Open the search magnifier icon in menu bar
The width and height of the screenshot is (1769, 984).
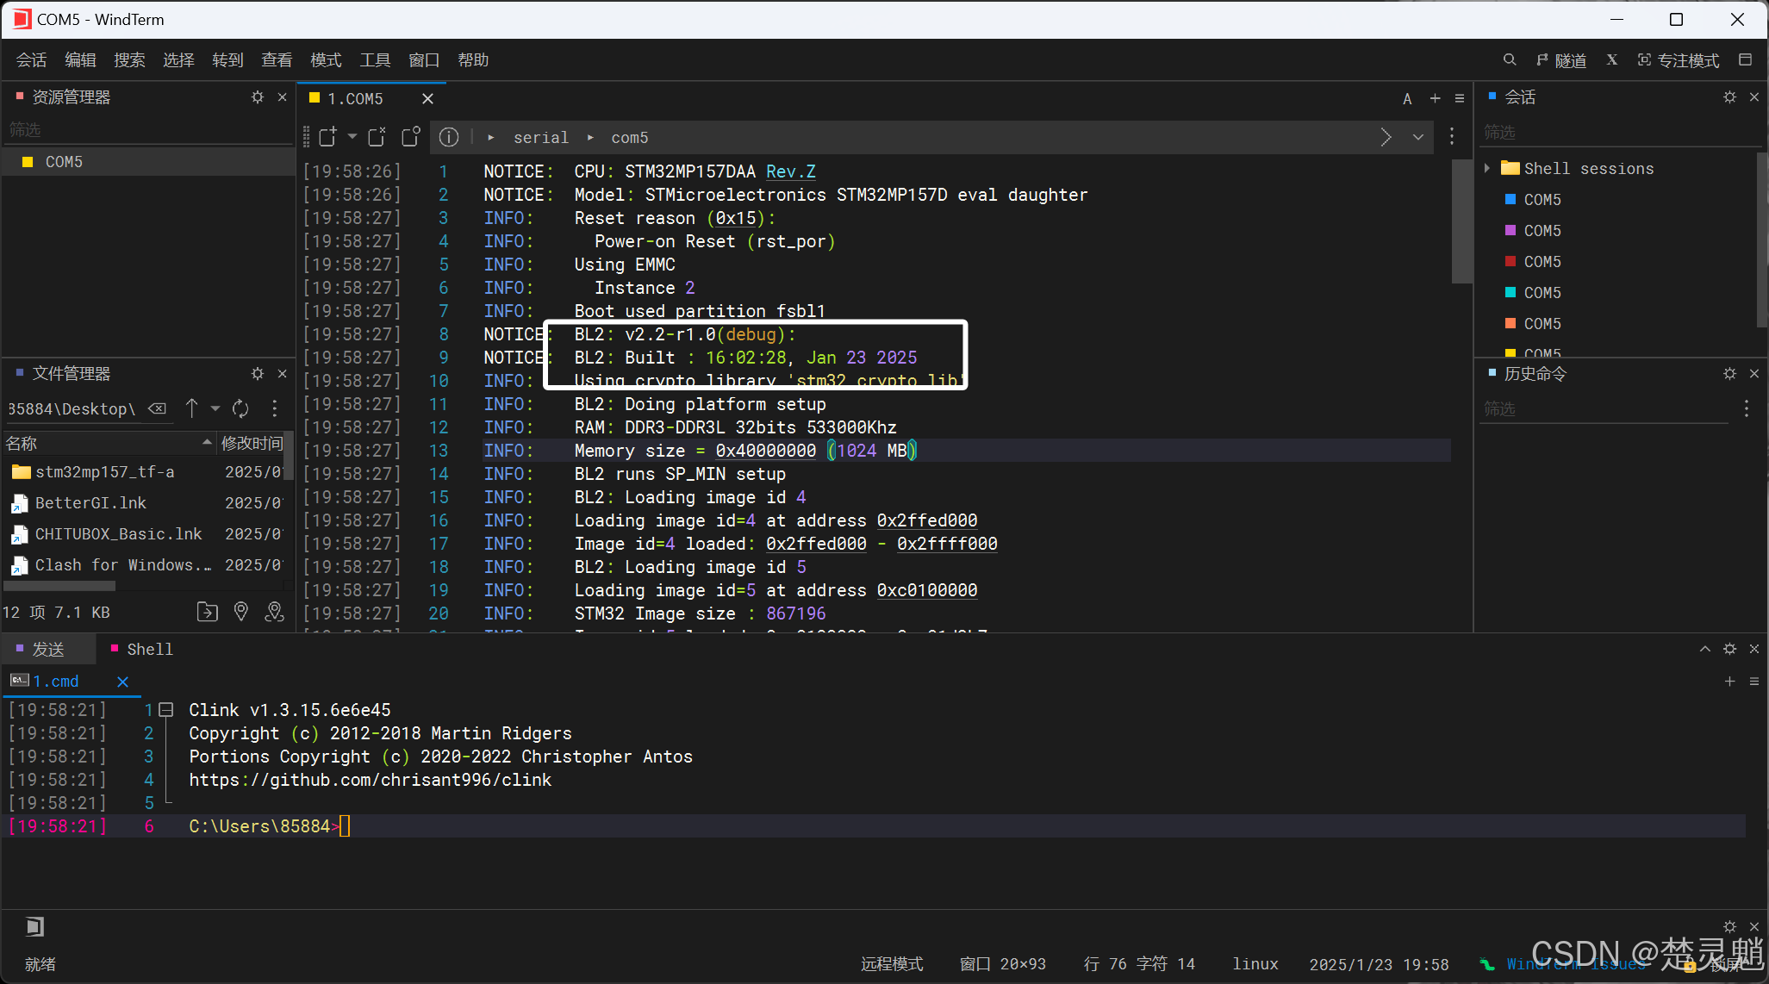click(1509, 59)
